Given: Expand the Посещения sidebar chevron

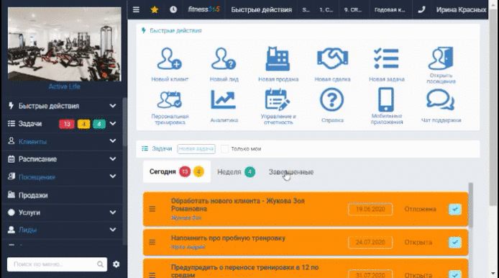Looking at the screenshot, I should 113,176.
